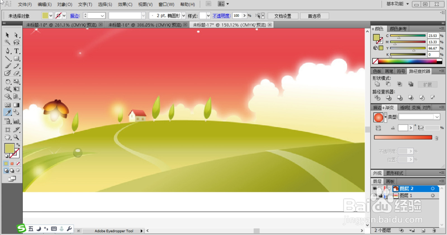The image size is (447, 235).
Task: Select the Symbol Sprayer tool
Action: pyautogui.click(x=8, y=121)
